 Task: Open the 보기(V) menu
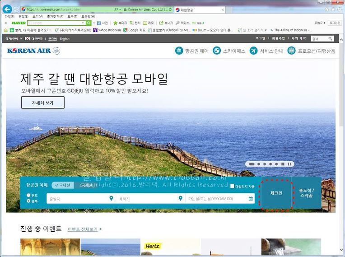37,17
